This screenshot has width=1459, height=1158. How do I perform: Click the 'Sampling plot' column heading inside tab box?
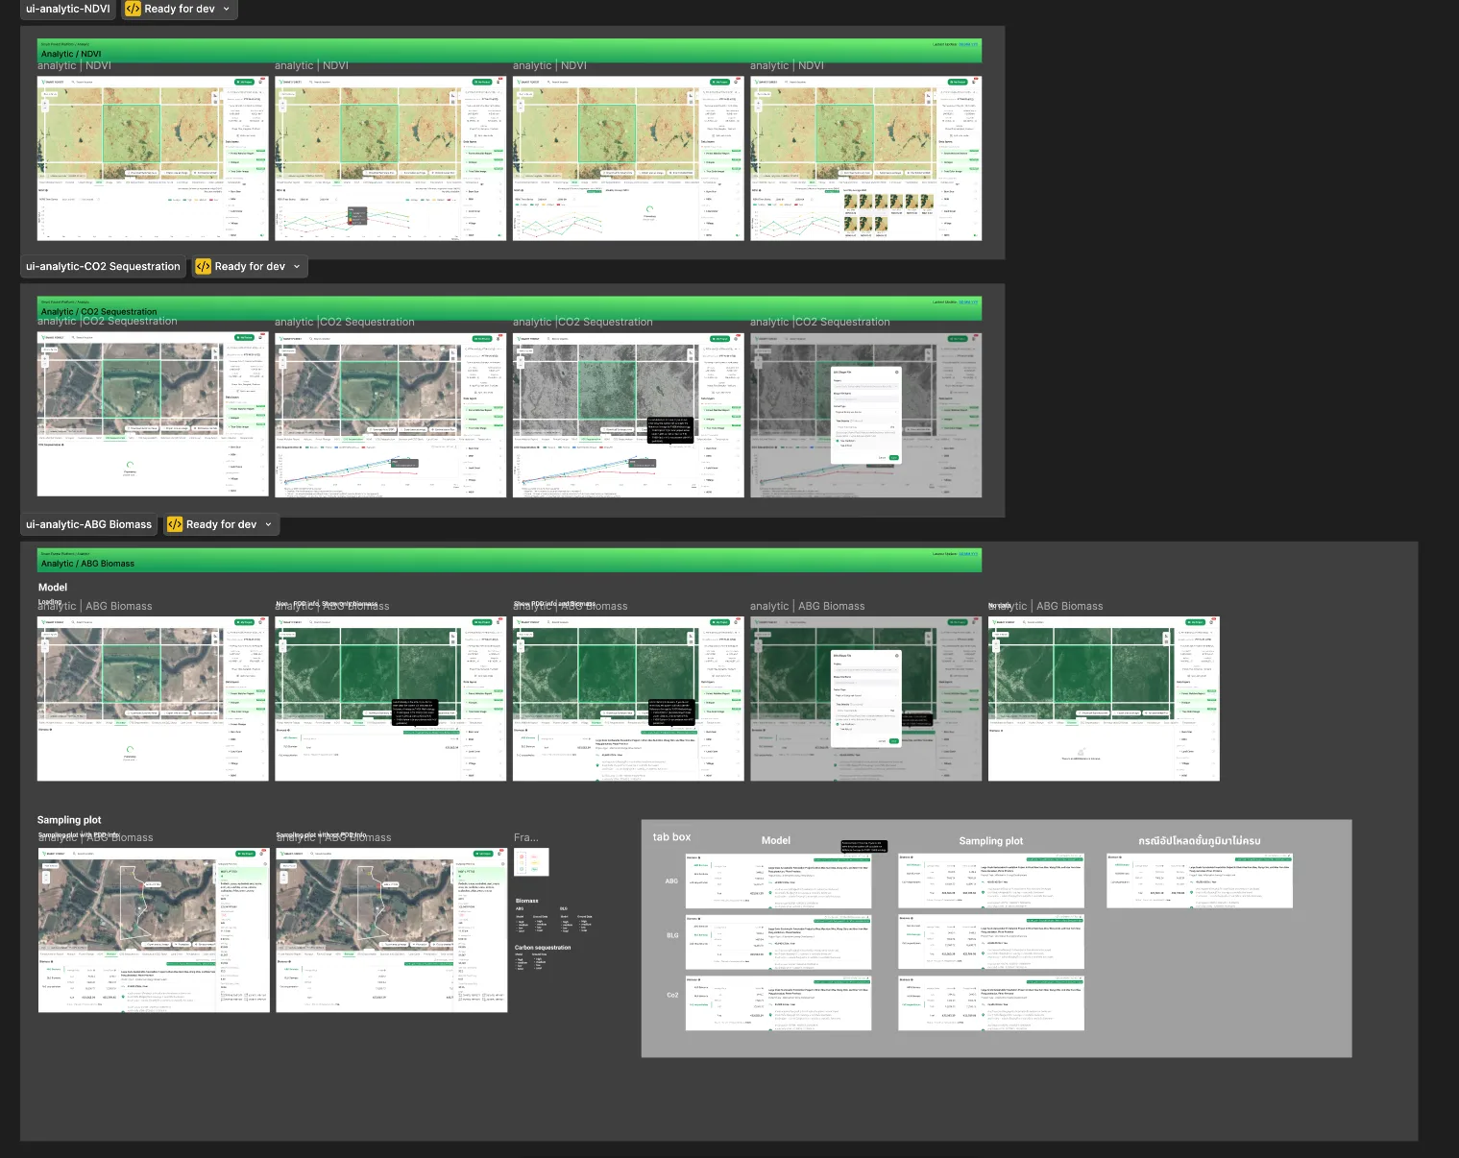991,840
